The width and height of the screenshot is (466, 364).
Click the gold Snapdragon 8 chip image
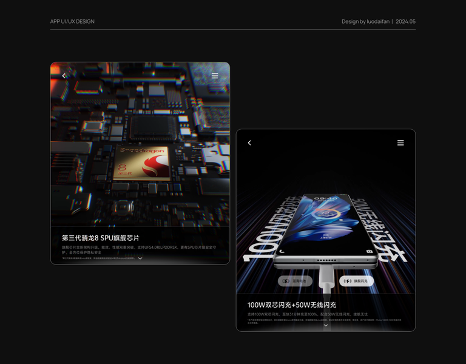[x=141, y=163]
